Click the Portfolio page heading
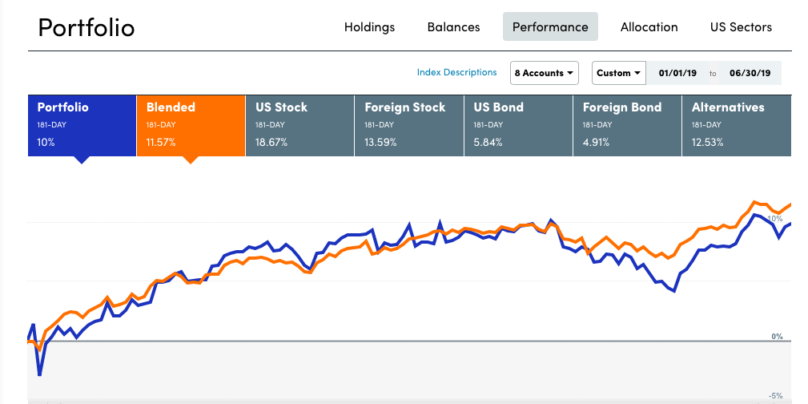The image size is (808, 404). pyautogui.click(x=86, y=27)
